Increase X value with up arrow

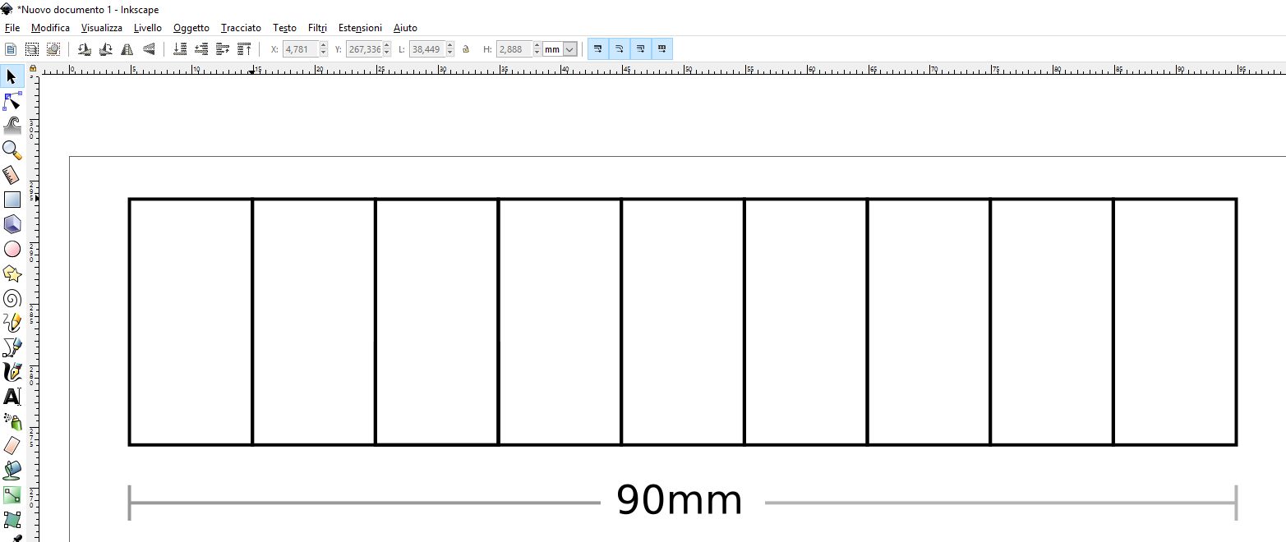coord(324,46)
